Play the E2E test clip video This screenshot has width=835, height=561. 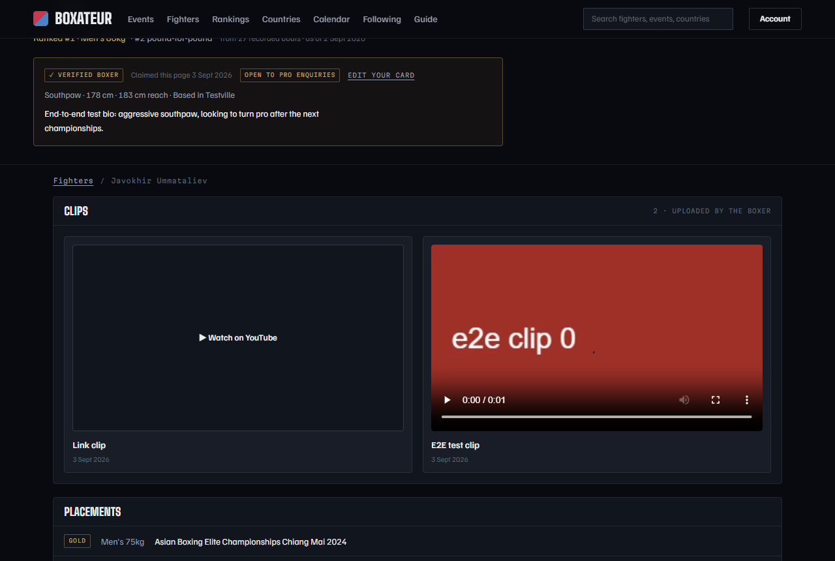[x=447, y=400]
